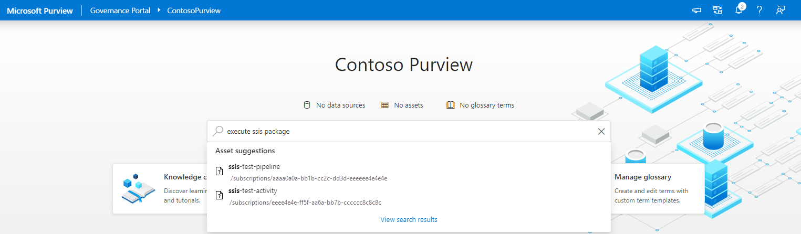Screen dimensions: 801x234
Task: Open the feedback person icon
Action: [x=781, y=10]
